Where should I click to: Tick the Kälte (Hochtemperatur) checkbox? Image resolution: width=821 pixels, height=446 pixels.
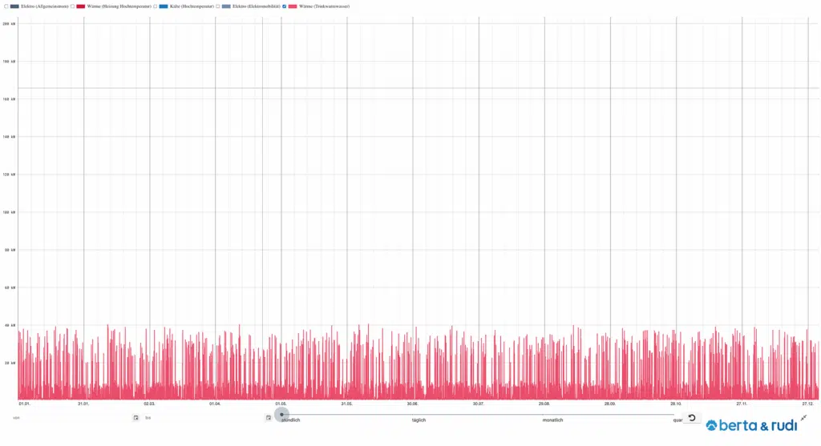click(155, 6)
